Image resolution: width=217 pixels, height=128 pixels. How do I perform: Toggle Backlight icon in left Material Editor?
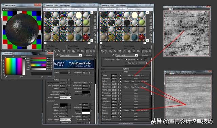pyautogui.click(x=95, y=17)
